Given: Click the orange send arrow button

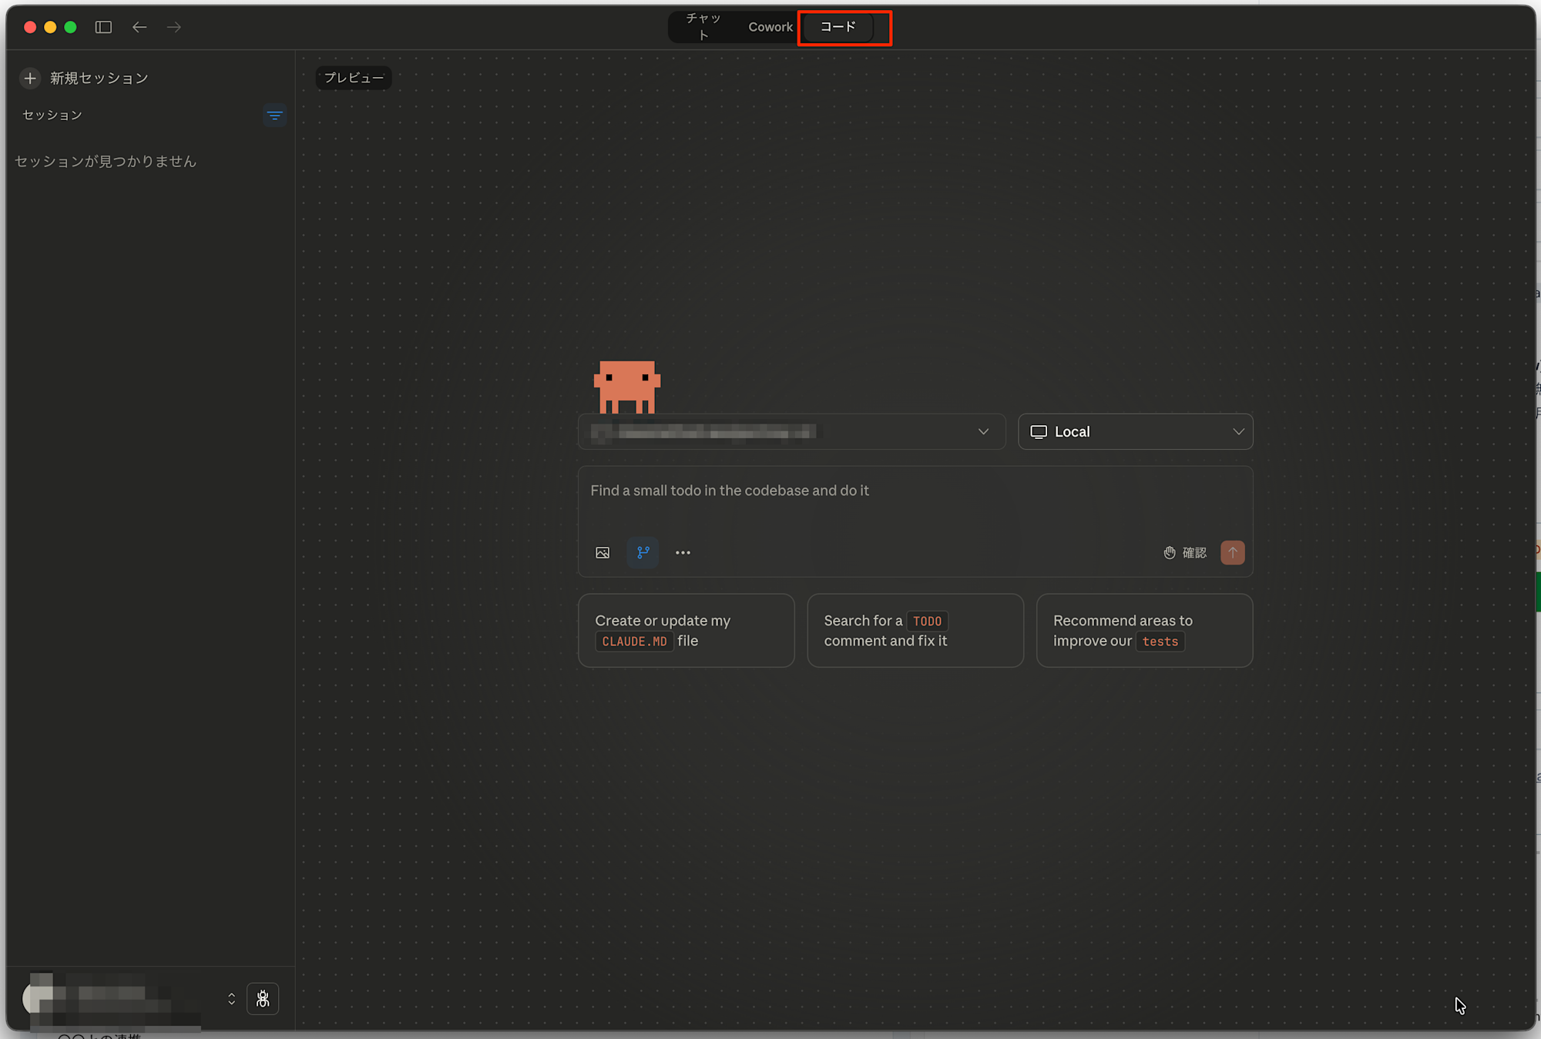Looking at the screenshot, I should click(x=1232, y=552).
